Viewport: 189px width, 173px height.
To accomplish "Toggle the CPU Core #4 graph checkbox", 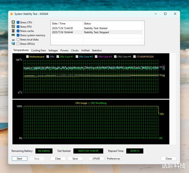I will coord(115,57).
